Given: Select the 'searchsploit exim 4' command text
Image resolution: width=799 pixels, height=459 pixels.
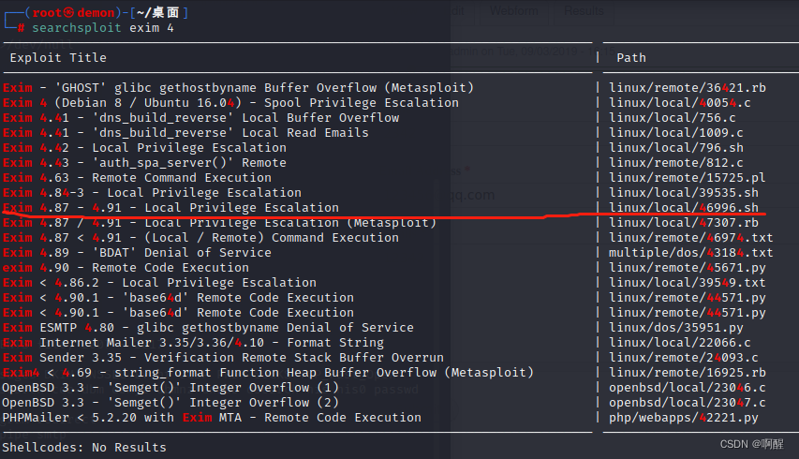Looking at the screenshot, I should coord(103,28).
